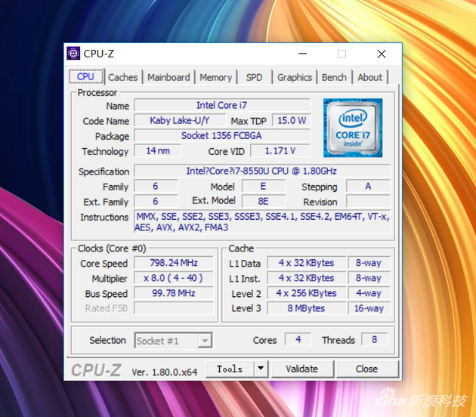Viewport: 476px width, 417px height.
Task: Show the About tab
Action: coord(369,77)
